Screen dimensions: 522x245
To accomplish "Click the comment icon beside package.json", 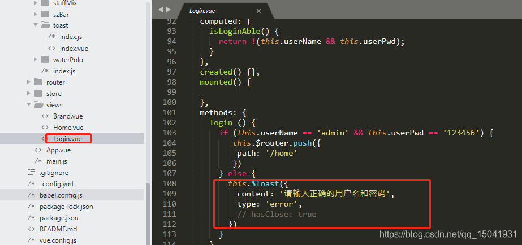I will (x=31, y=218).
